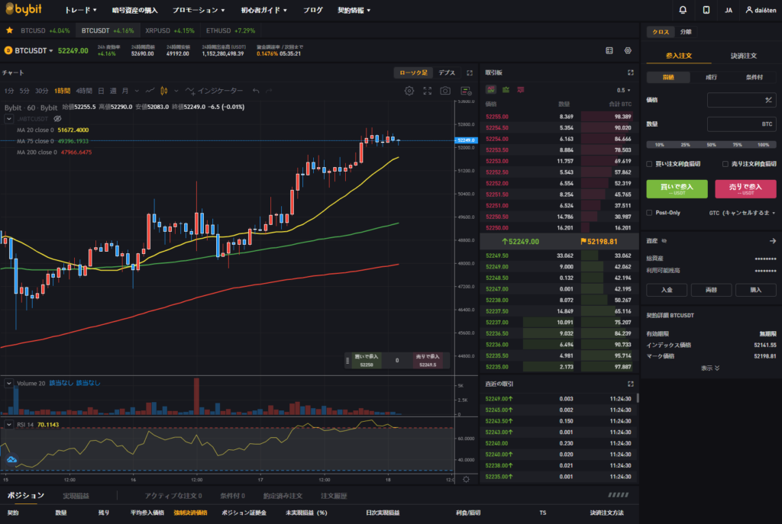This screenshot has width=782, height=524.
Task: Fullscreen the chart panel with expand icon
Action: click(x=470, y=72)
